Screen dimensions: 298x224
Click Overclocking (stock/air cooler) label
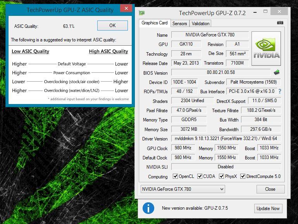(x=72, y=82)
